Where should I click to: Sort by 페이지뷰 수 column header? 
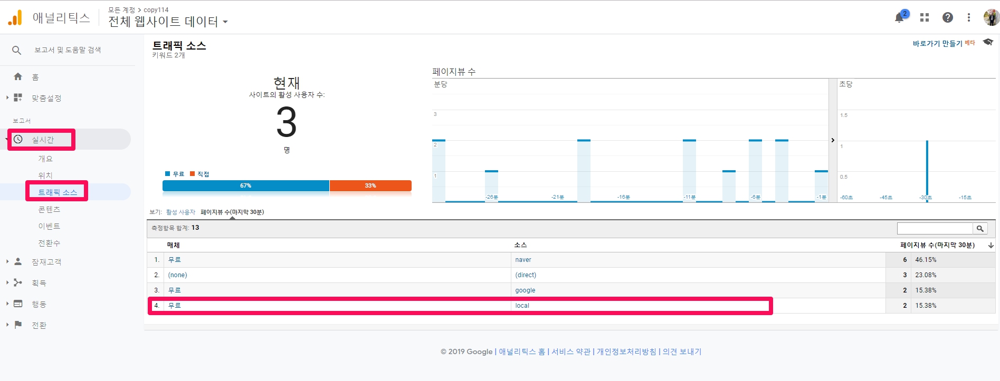[937, 245]
